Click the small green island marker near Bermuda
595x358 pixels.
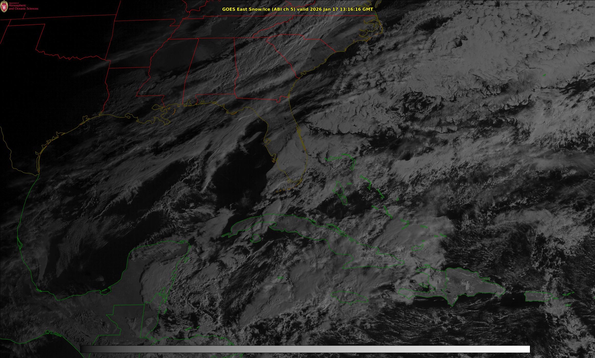pos(544,75)
